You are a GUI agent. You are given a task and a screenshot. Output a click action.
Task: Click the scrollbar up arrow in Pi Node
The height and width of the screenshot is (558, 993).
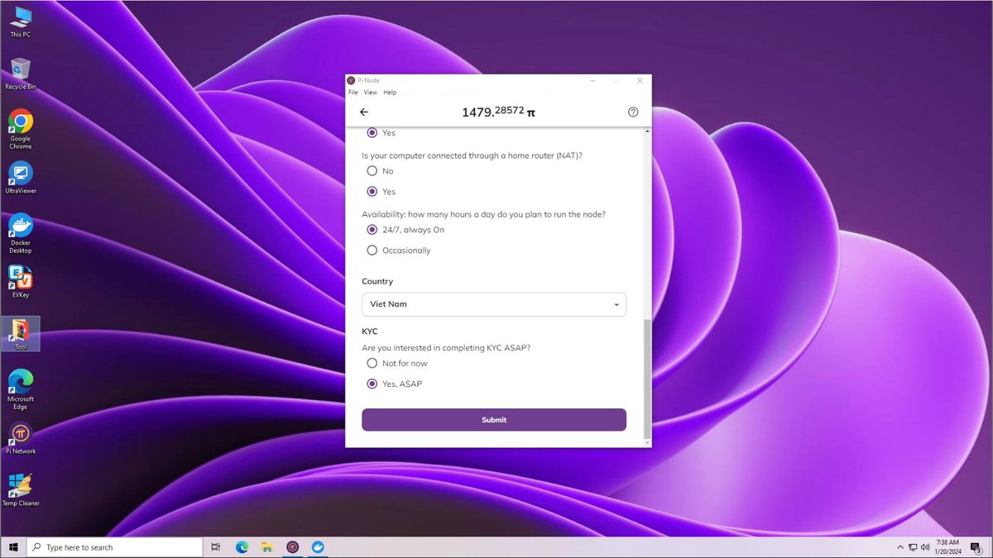point(647,131)
